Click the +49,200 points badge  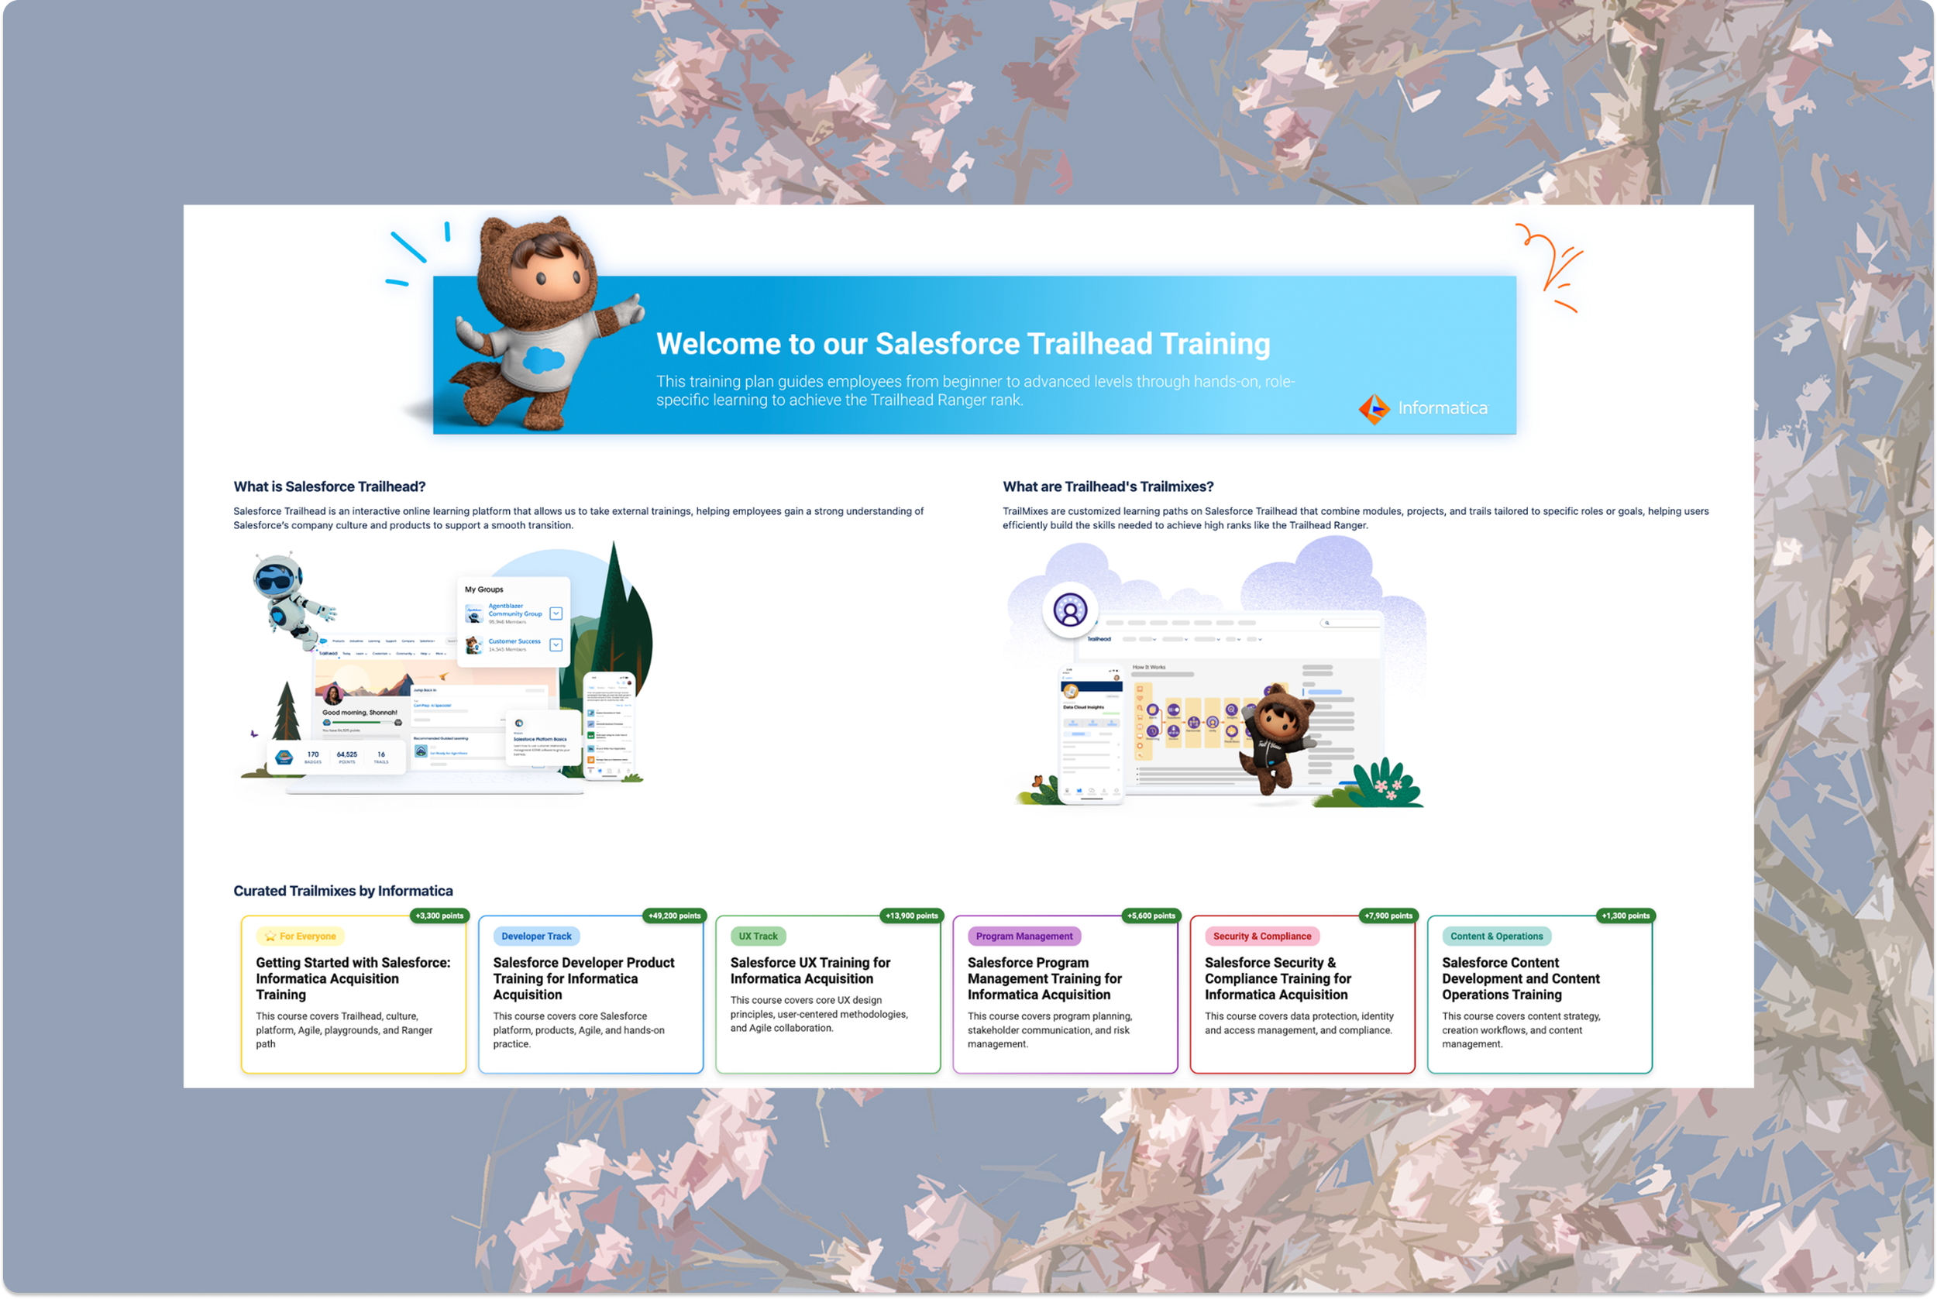pyautogui.click(x=673, y=916)
